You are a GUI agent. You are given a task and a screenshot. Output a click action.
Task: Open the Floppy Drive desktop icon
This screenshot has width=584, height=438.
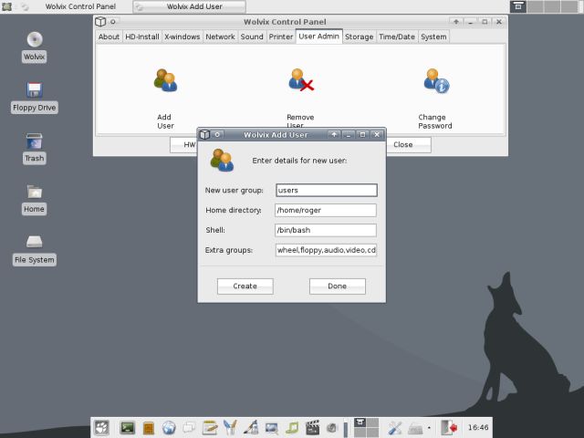pyautogui.click(x=35, y=89)
